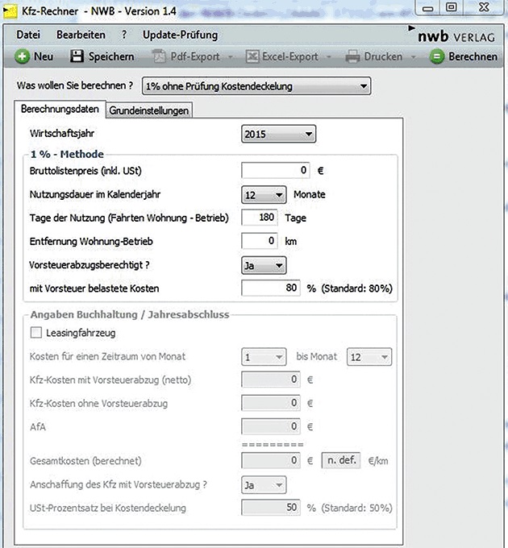The image size is (508, 548).
Task: Click the Drucken printer icon
Action: click(x=352, y=56)
